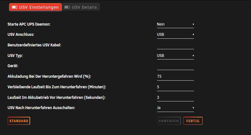Image resolution: width=251 pixels, height=135 pixels.
Task: Switch to the USV Details tab
Action: point(81,7)
